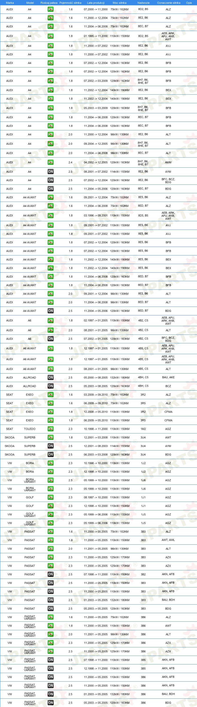Click petrol icon for A4 Avant 1.8 03.1996 row

point(51,215)
